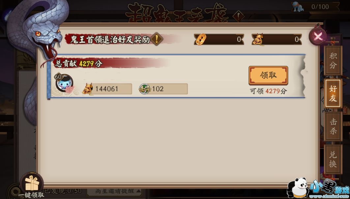This screenshot has height=199, width=350.
Task: Click the exclamation icon beside 超鬼王来袭 title
Action: [x=238, y=16]
